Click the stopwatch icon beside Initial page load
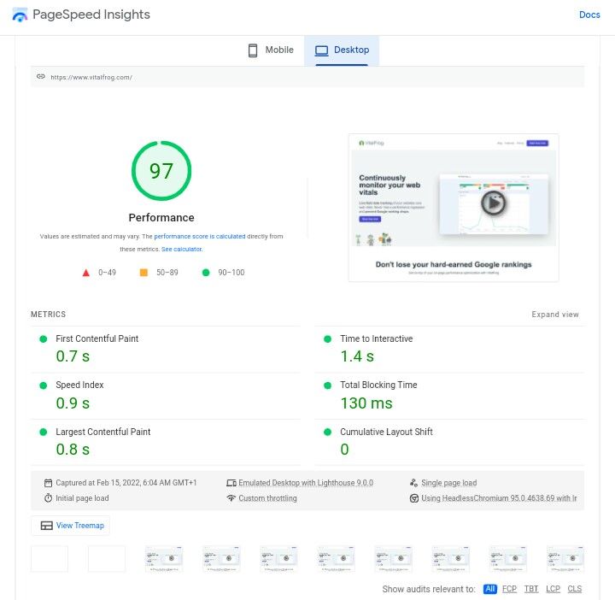 pos(48,498)
